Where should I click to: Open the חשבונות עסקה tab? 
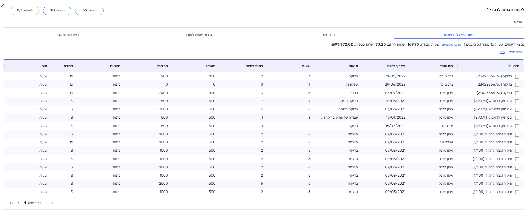tap(68, 35)
